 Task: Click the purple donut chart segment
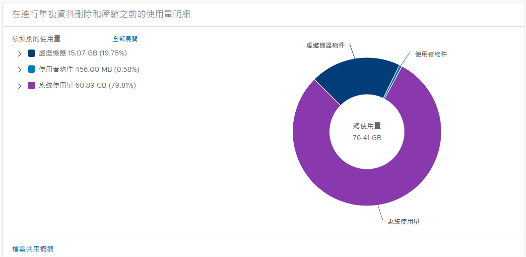367,188
